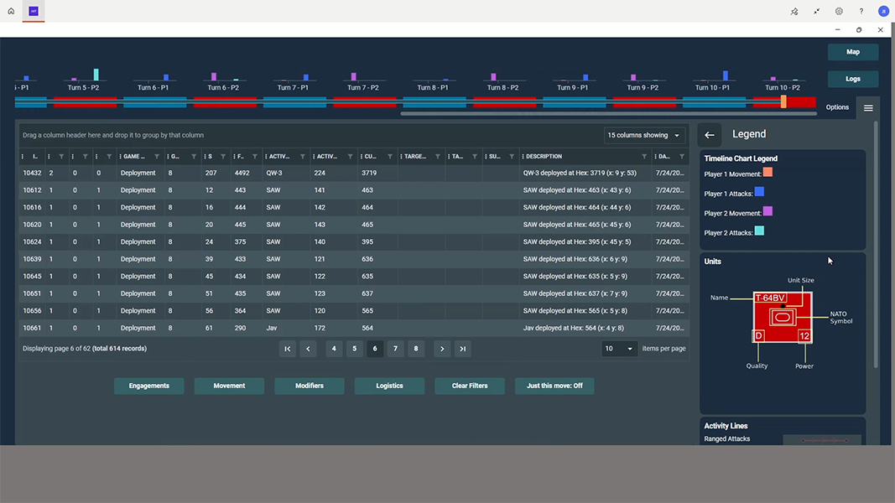
Task: Open the hamburger options menu
Action: pos(868,107)
